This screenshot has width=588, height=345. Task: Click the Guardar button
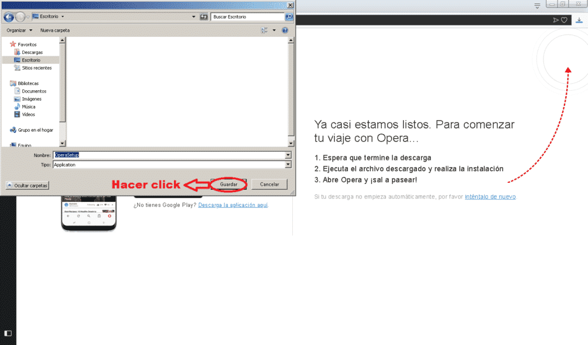[x=228, y=184]
